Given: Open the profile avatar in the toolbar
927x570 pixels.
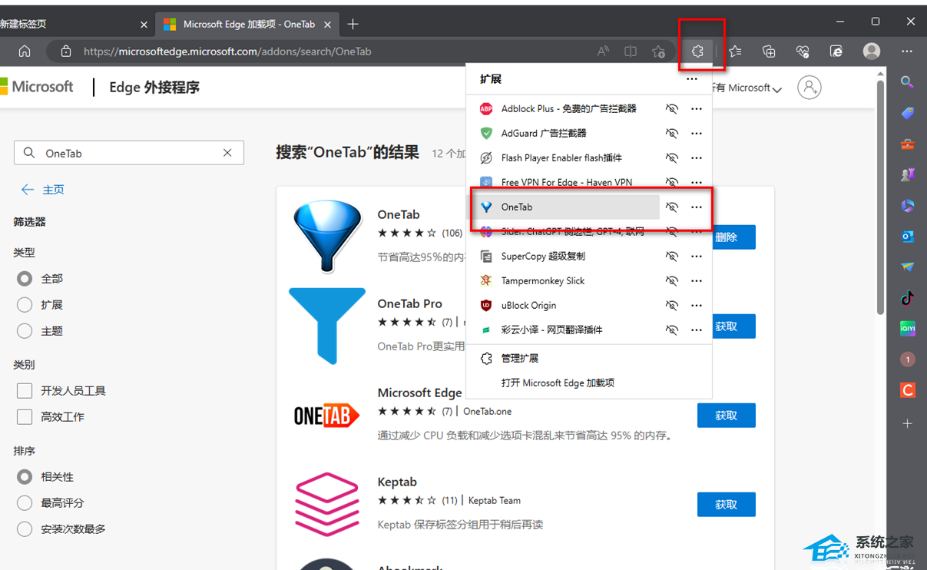Looking at the screenshot, I should [x=872, y=51].
